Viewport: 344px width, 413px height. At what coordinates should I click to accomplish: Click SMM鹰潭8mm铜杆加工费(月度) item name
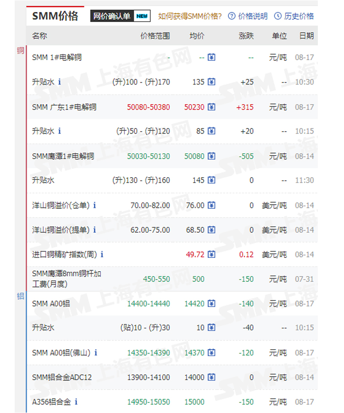(x=67, y=279)
